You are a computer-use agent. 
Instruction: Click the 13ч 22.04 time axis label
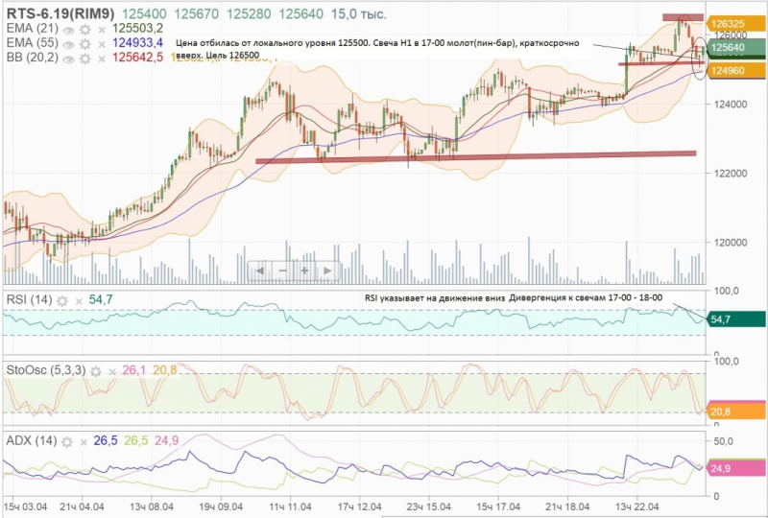pyautogui.click(x=637, y=506)
